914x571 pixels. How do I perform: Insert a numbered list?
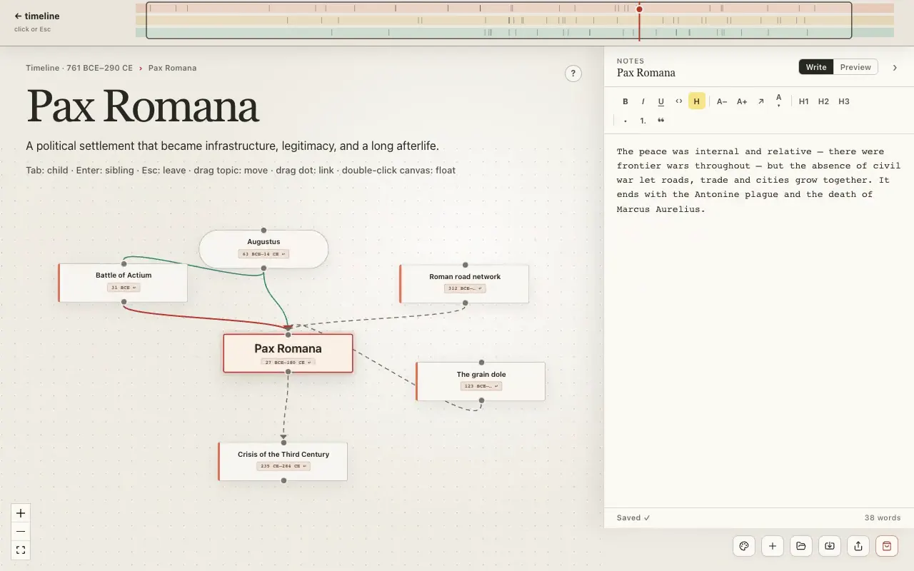point(643,121)
